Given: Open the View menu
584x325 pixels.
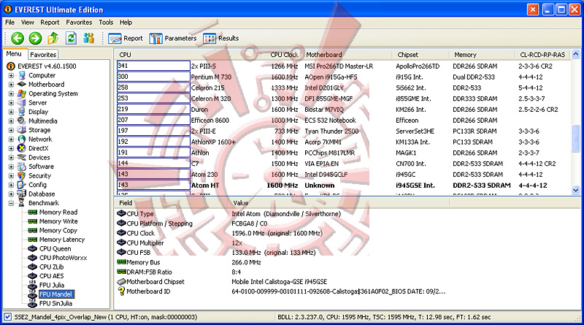Looking at the screenshot, I should tap(27, 23).
